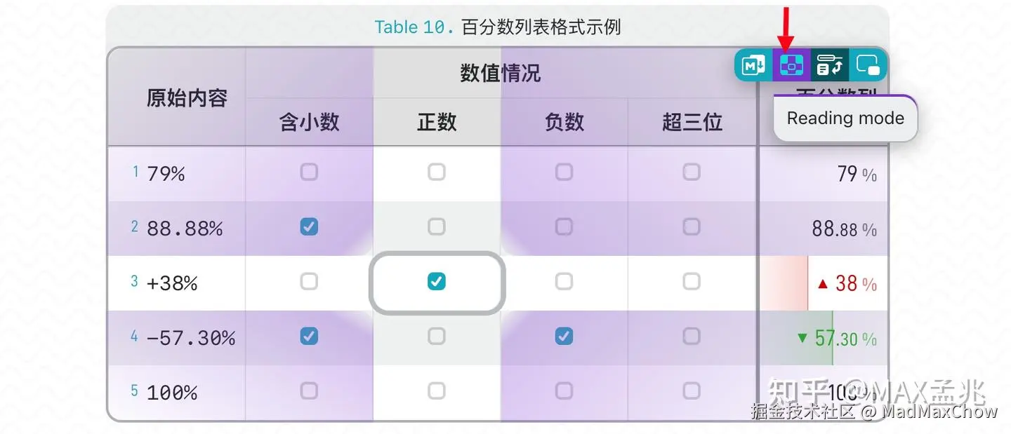Click the 数值情况 group header
The width and height of the screenshot is (1011, 434).
(501, 73)
